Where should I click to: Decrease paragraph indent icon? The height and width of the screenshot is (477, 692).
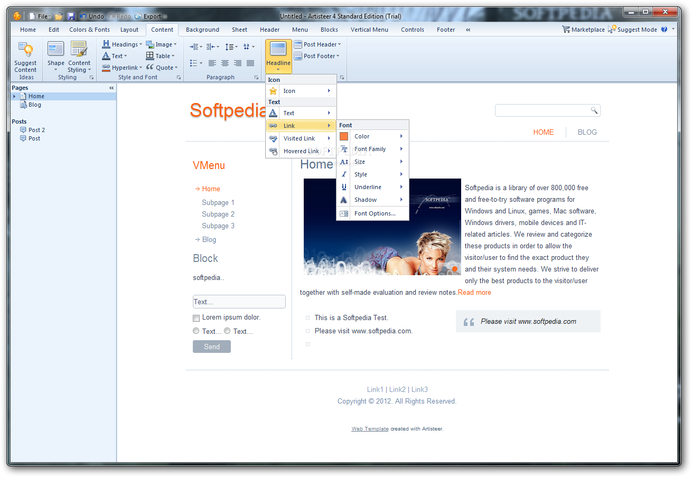coord(212,46)
